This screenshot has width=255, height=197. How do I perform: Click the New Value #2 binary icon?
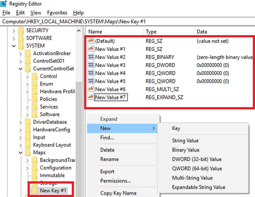(91, 57)
